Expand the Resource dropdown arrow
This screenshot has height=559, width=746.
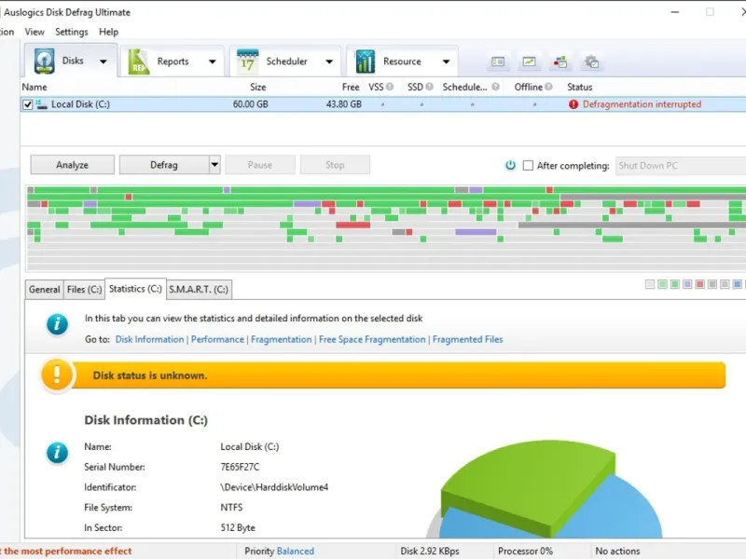(446, 61)
